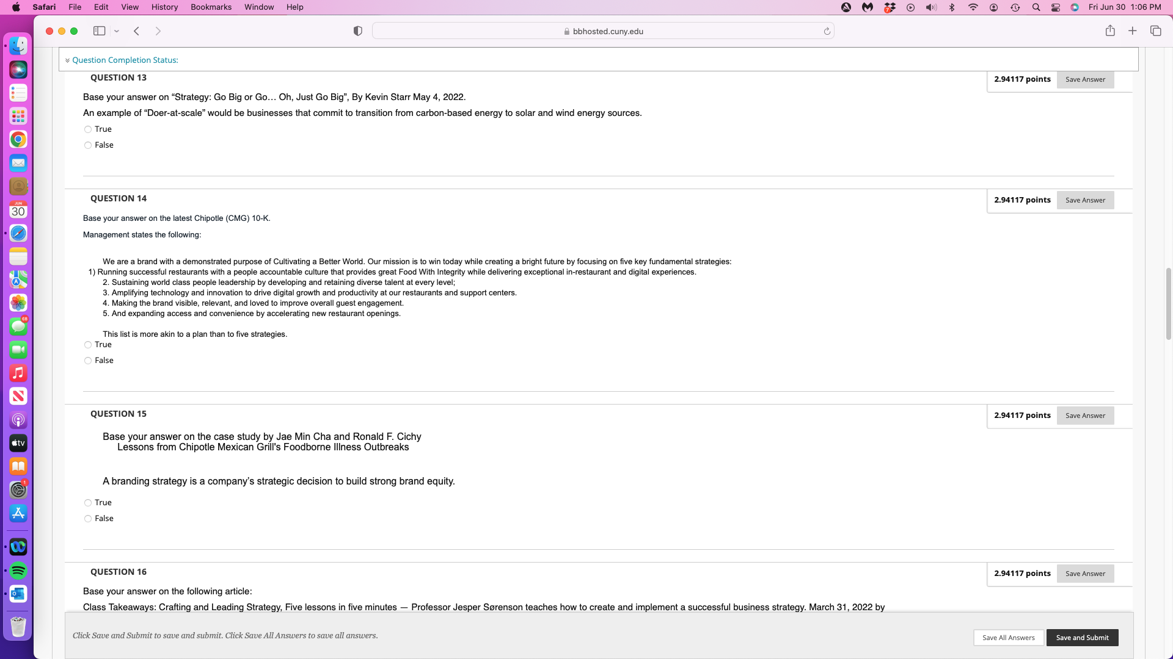This screenshot has width=1173, height=659.
Task: Open a new tab with plus icon
Action: [1132, 31]
